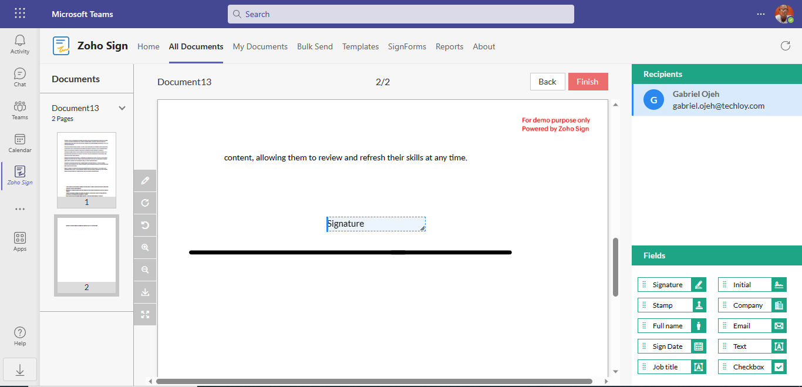
Task: Select the Zoho Sign sidebar app
Action: click(20, 176)
